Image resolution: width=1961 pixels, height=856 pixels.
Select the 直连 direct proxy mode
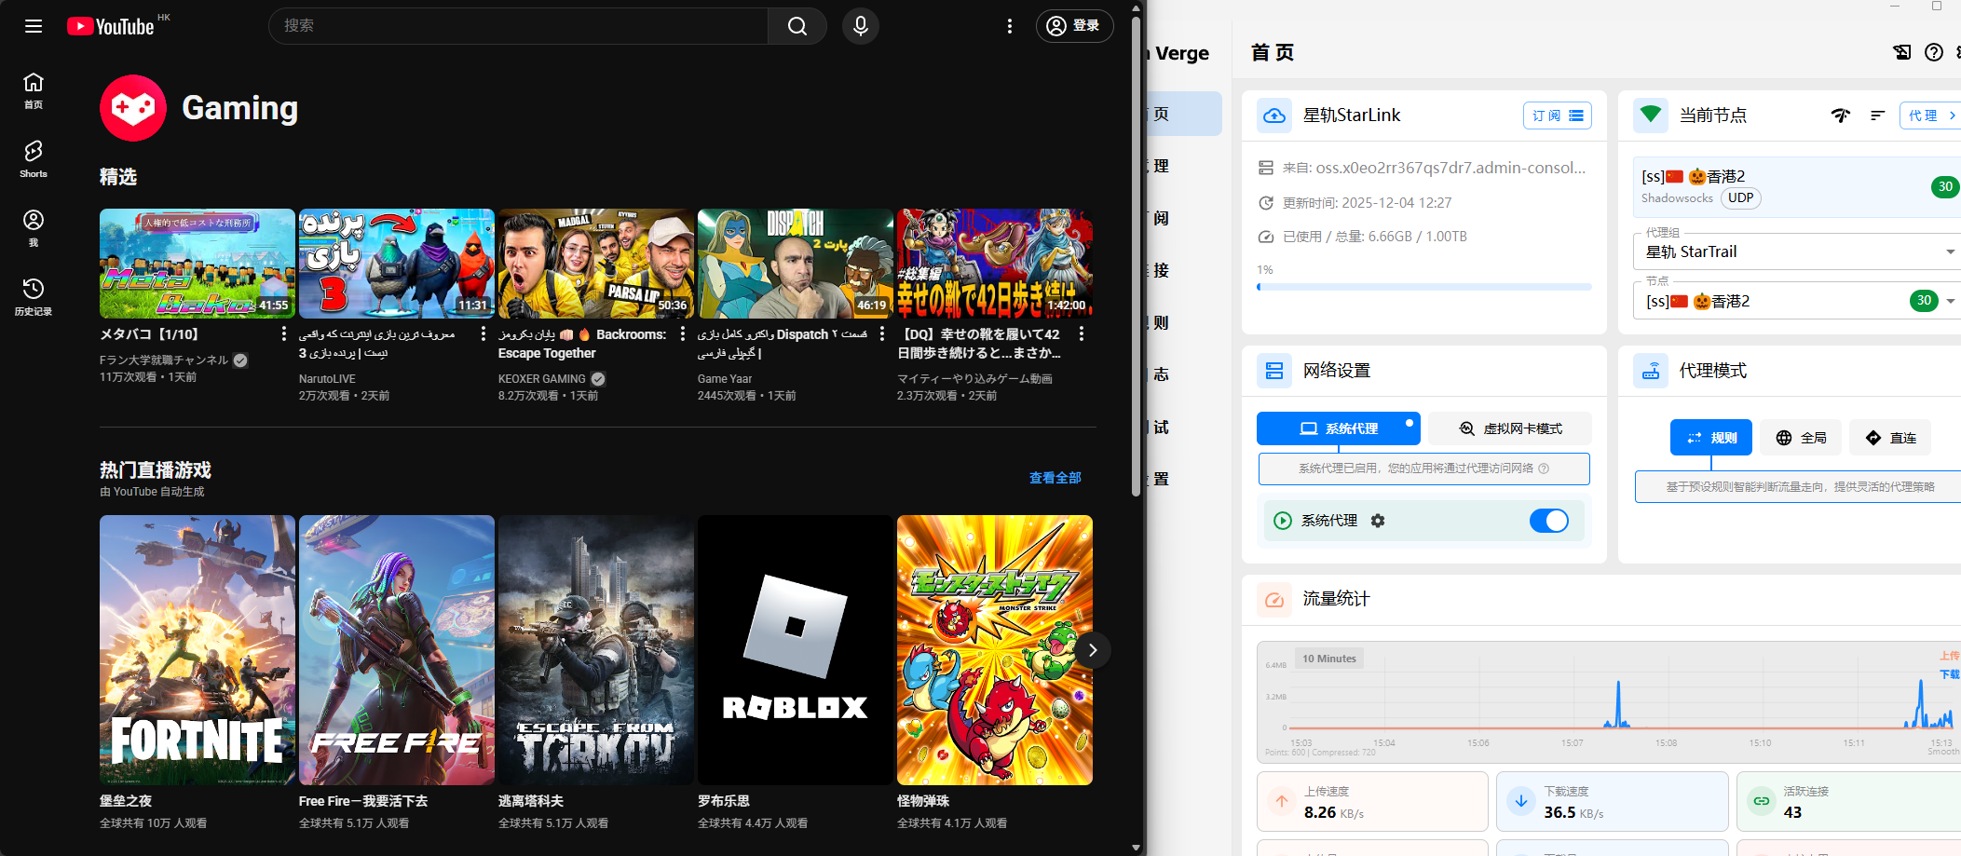1890,438
